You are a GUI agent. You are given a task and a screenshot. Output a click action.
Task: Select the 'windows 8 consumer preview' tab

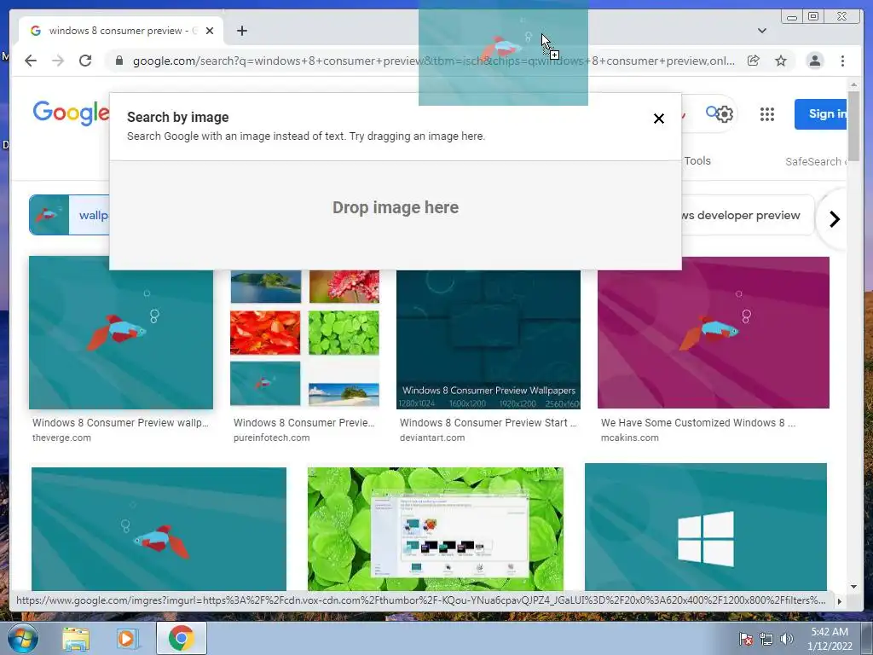point(121,31)
